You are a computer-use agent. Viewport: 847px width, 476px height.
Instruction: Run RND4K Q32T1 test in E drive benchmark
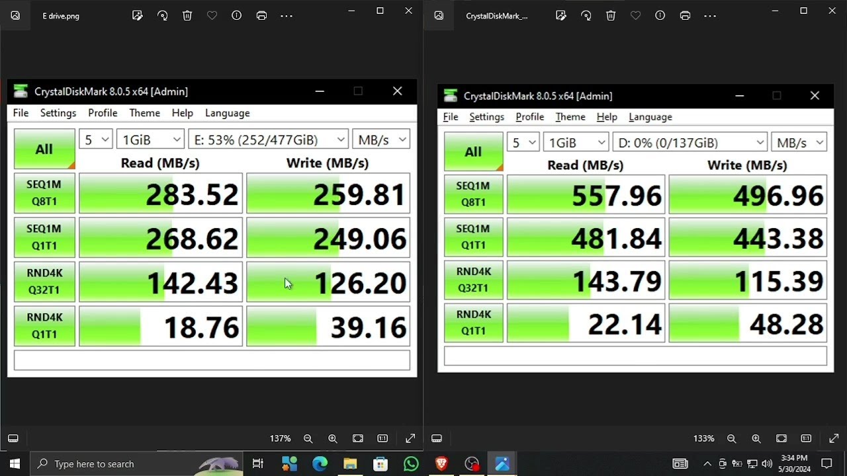point(44,282)
